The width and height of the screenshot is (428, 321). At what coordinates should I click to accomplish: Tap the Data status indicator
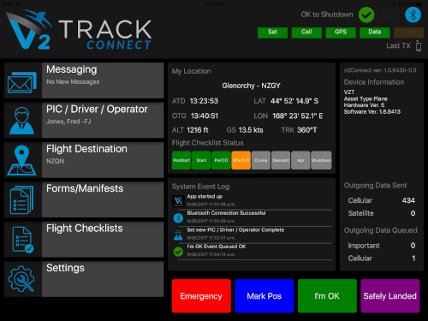375,33
